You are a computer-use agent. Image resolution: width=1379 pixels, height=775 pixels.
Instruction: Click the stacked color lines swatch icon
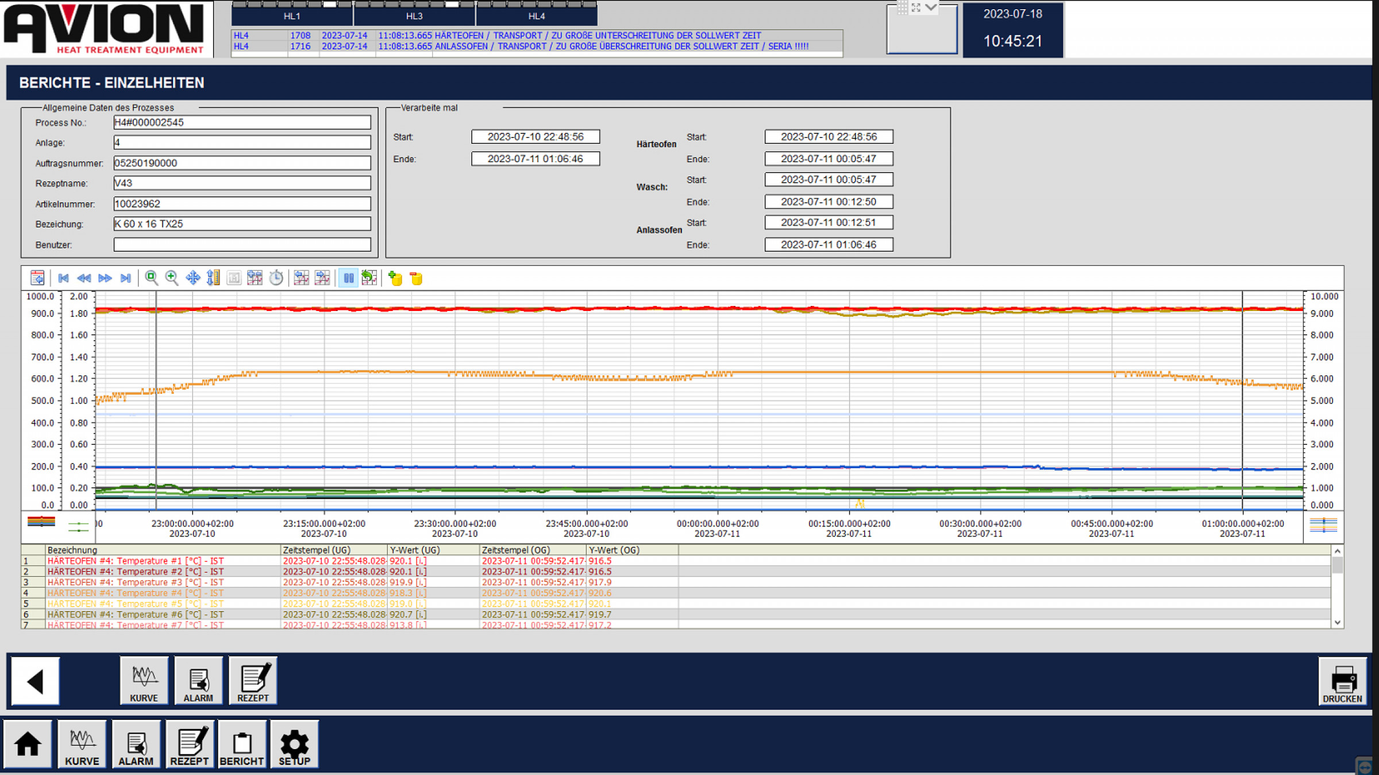coord(41,521)
